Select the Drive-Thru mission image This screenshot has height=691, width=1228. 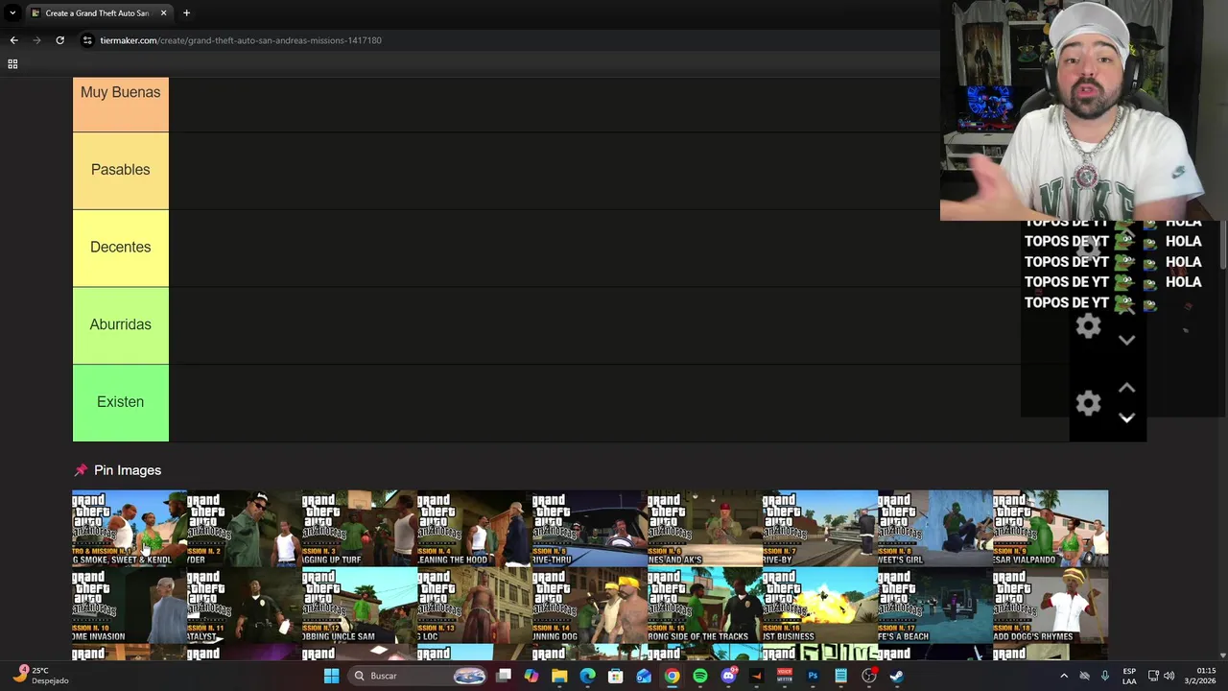590,528
